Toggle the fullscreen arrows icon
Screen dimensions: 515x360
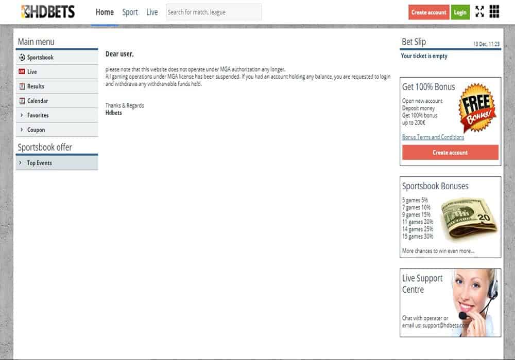coord(479,11)
